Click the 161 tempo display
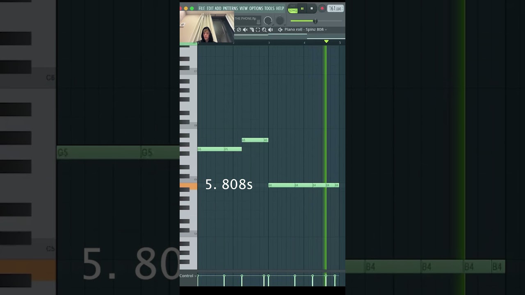This screenshot has width=525, height=295. coord(336,8)
